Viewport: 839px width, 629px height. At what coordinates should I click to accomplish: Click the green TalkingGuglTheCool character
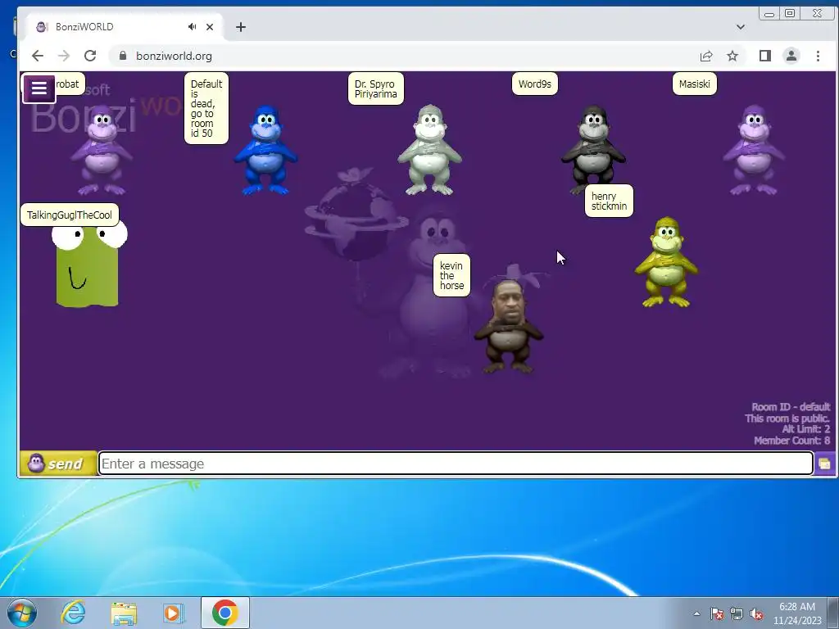pos(88,266)
